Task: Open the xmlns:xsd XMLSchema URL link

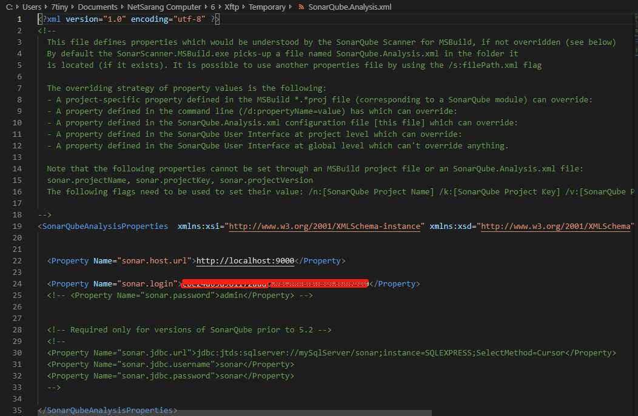Action: pyautogui.click(x=556, y=226)
